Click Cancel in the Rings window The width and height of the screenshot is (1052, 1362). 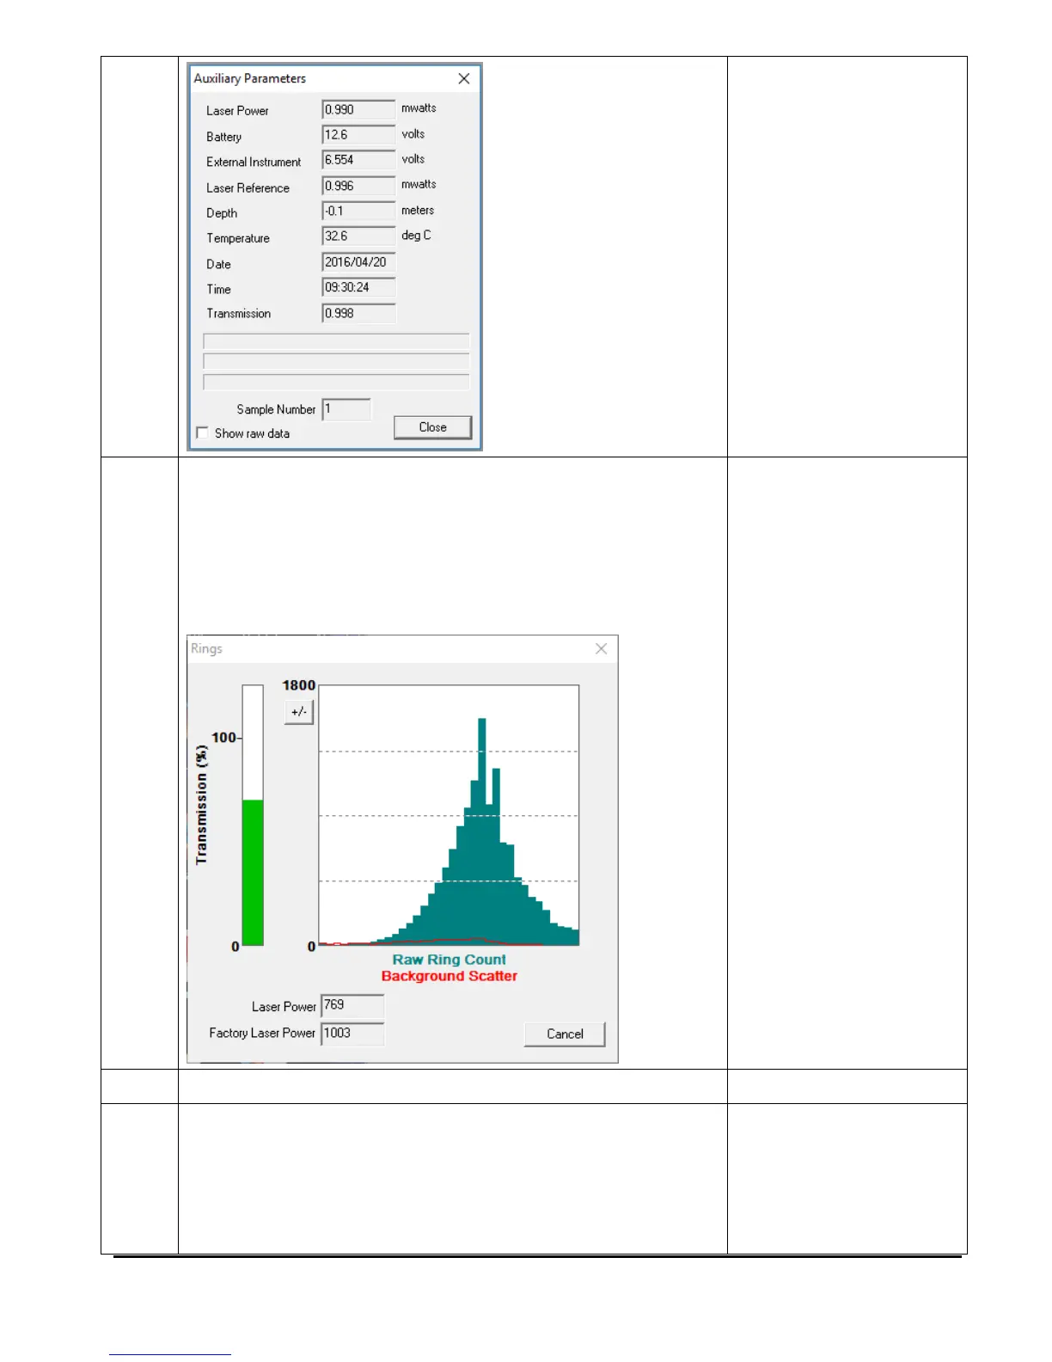[x=565, y=1034]
